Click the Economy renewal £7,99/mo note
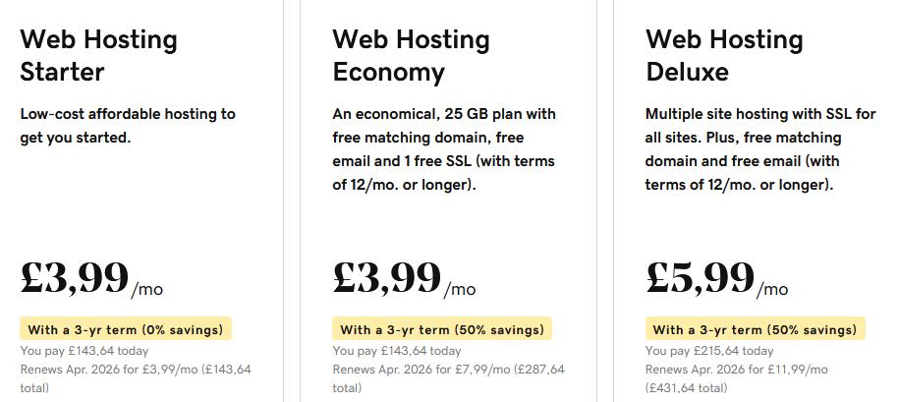This screenshot has height=402, width=899. click(x=448, y=378)
